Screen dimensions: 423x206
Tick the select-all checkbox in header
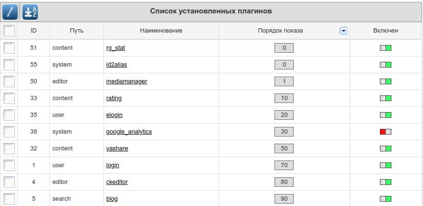pos(9,31)
